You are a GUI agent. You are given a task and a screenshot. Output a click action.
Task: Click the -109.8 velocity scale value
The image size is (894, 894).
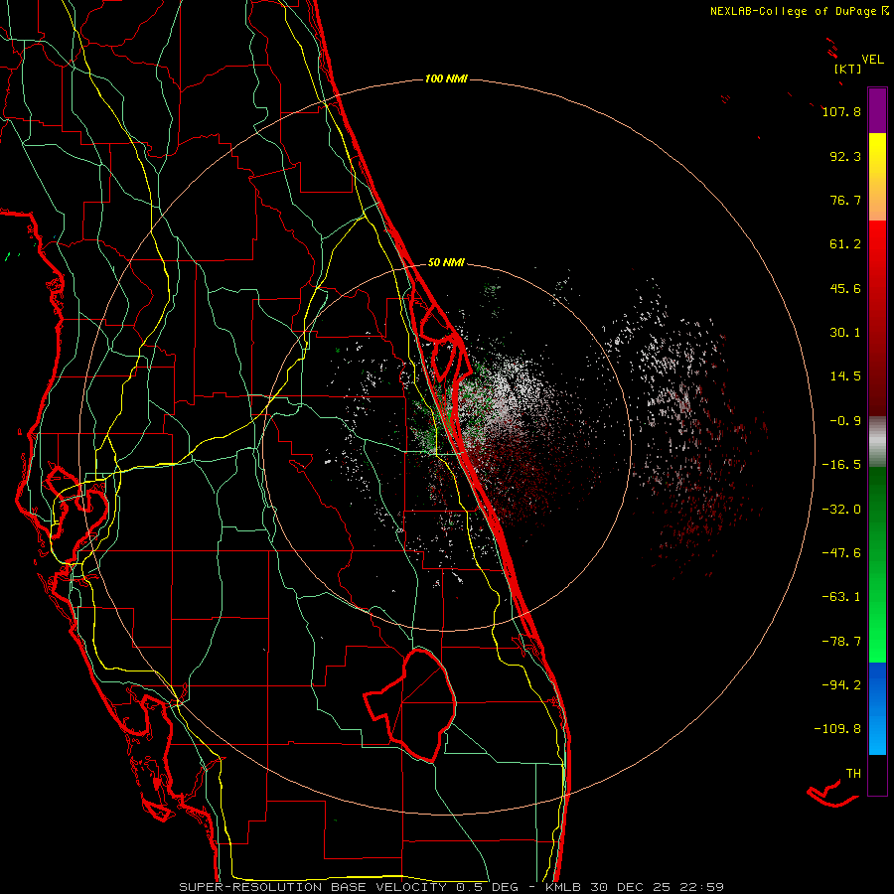tap(837, 729)
